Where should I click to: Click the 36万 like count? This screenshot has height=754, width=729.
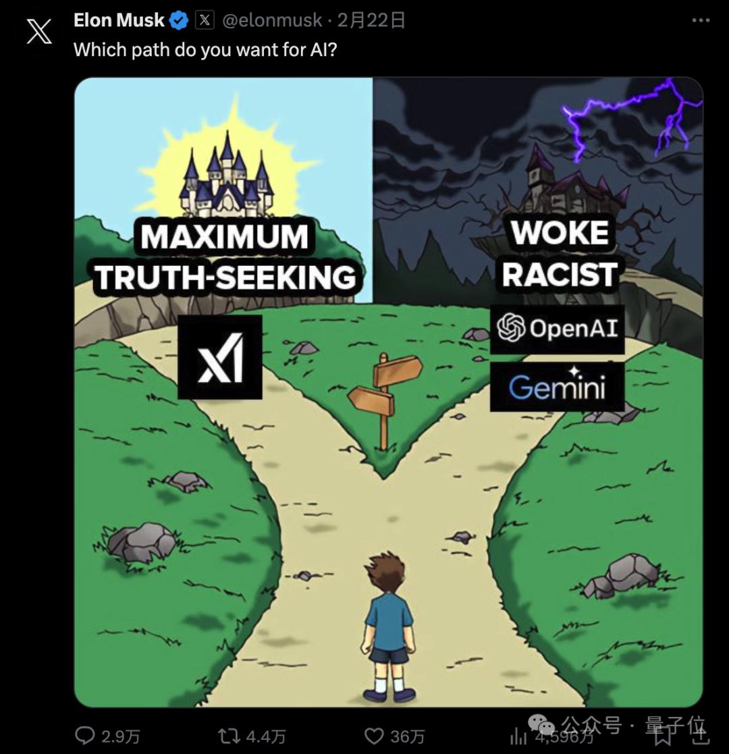click(x=407, y=736)
